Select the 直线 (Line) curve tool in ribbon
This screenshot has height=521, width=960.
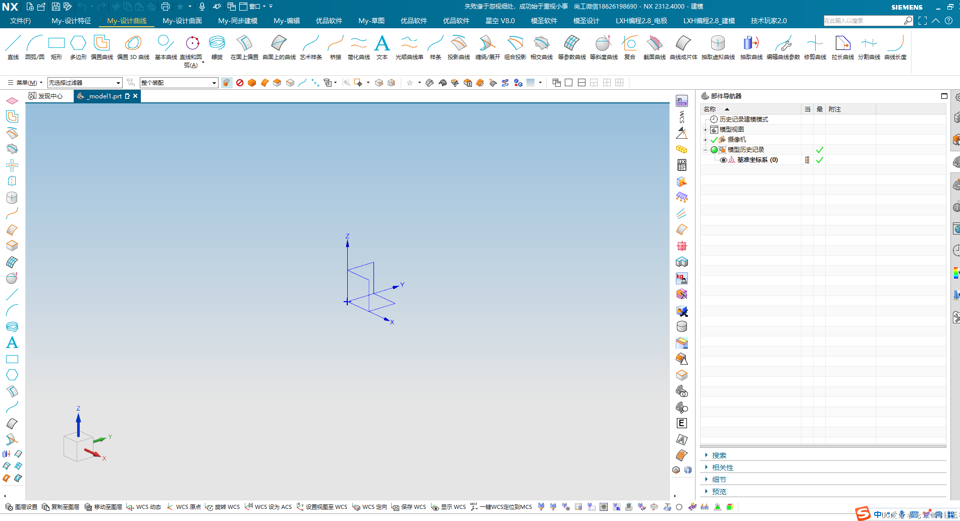(13, 47)
